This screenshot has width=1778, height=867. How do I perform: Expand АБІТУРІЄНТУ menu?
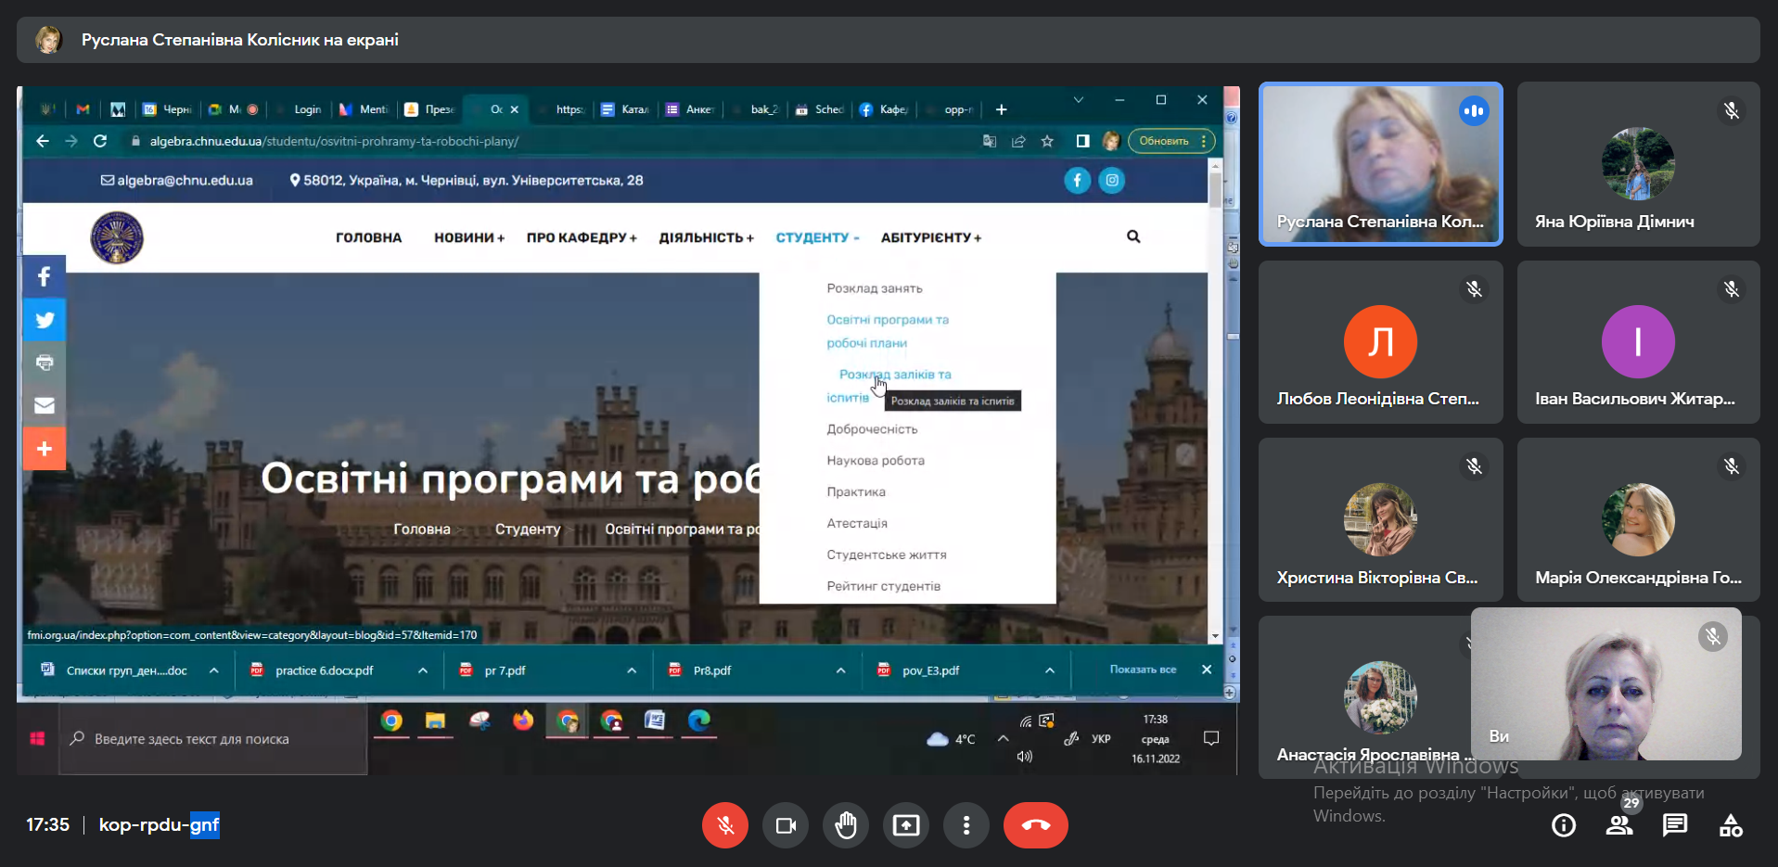[x=931, y=238]
